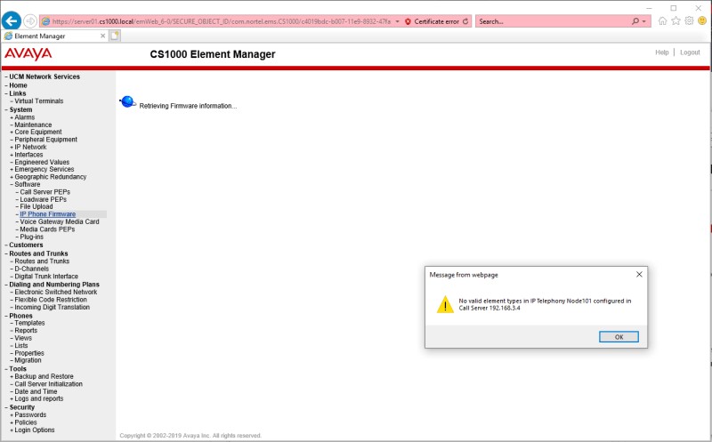The width and height of the screenshot is (712, 442).
Task: Open the browser Tools gear icon
Action: pos(689,20)
